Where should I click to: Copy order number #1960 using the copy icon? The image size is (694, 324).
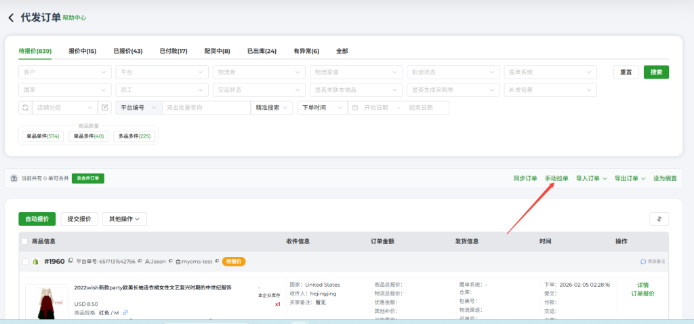71,261
